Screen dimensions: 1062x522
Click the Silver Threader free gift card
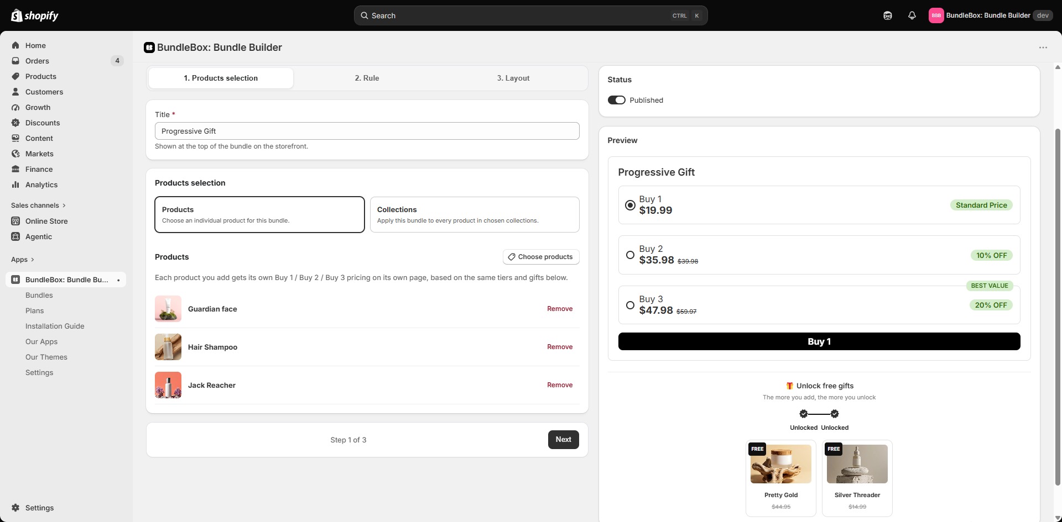tap(857, 478)
